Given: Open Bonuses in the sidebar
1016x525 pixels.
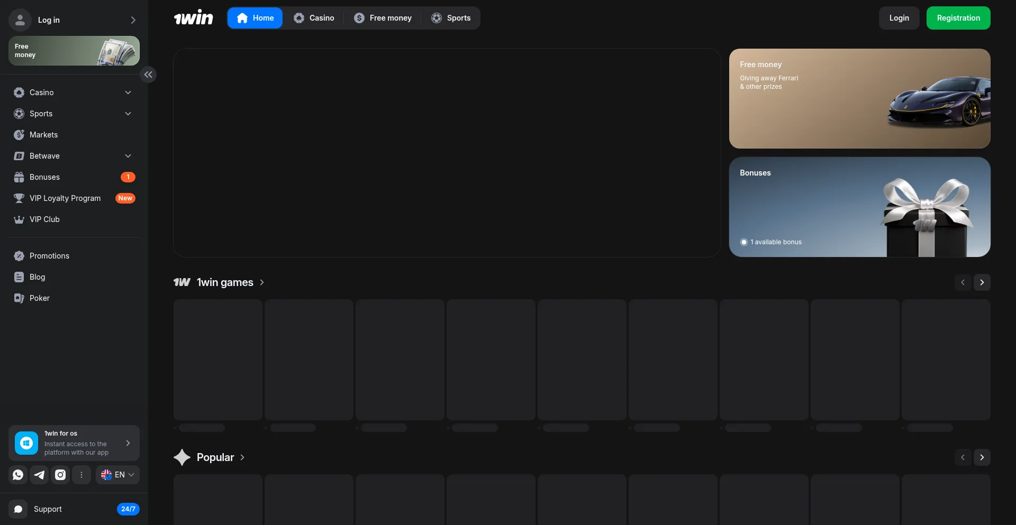Looking at the screenshot, I should coord(74,177).
